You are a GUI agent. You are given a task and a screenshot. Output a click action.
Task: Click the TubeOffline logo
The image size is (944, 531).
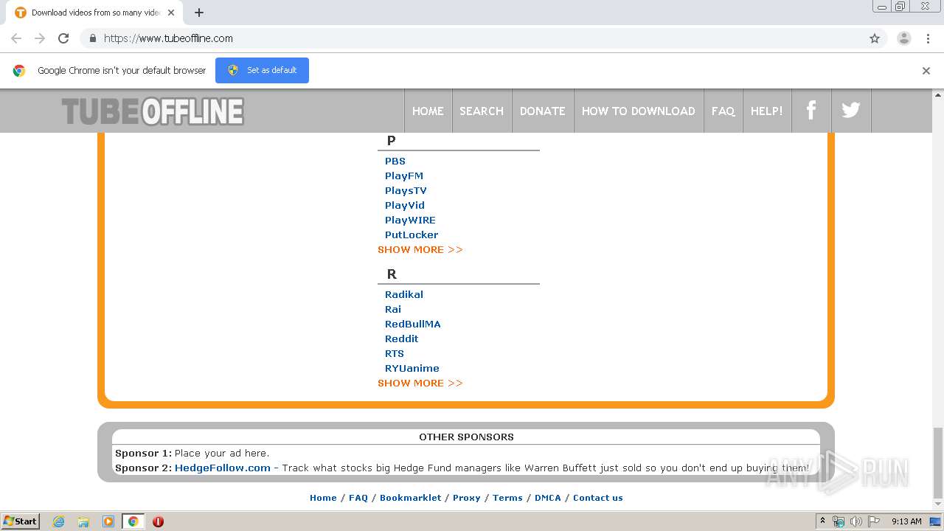153,111
